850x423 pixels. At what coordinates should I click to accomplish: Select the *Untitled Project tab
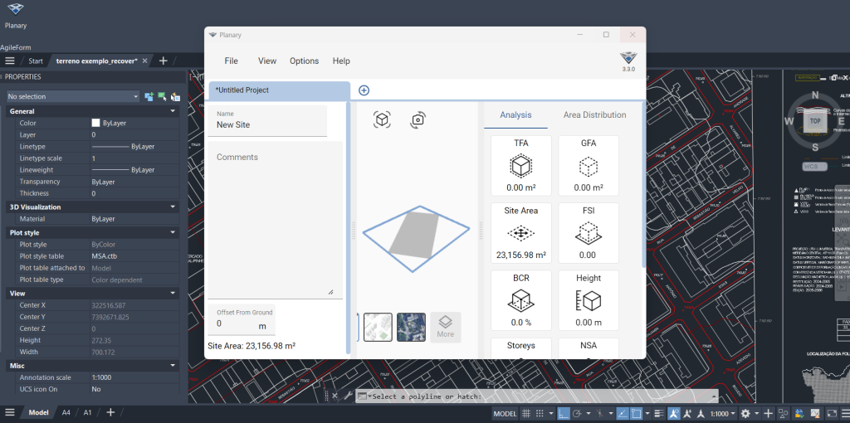pos(279,90)
